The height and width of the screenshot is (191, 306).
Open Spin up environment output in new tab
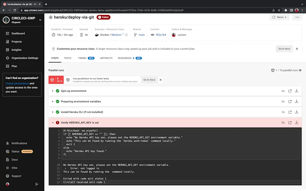tap(290, 91)
